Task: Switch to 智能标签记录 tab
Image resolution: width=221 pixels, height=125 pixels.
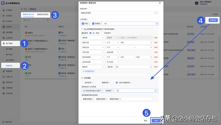Action: tap(28, 15)
